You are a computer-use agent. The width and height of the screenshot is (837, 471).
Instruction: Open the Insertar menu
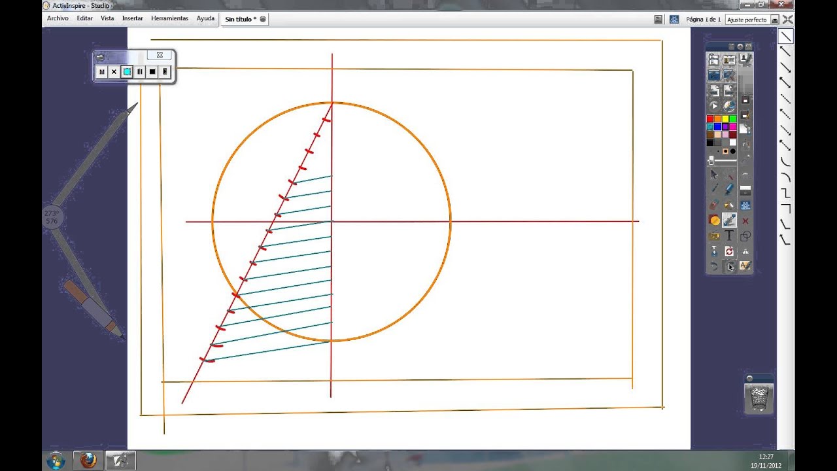(132, 18)
